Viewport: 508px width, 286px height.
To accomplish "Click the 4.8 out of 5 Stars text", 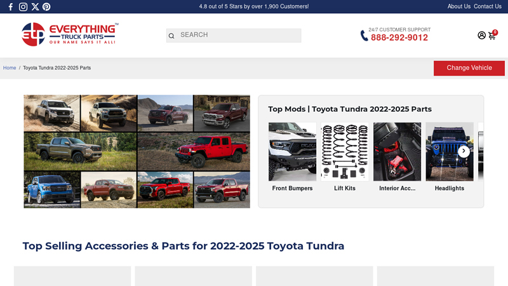I will pyautogui.click(x=253, y=6).
